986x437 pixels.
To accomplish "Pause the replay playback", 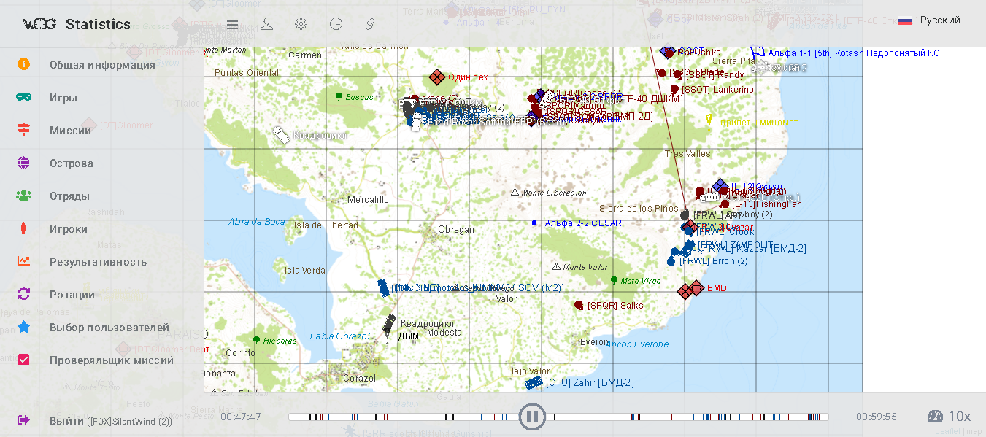I will point(532,417).
